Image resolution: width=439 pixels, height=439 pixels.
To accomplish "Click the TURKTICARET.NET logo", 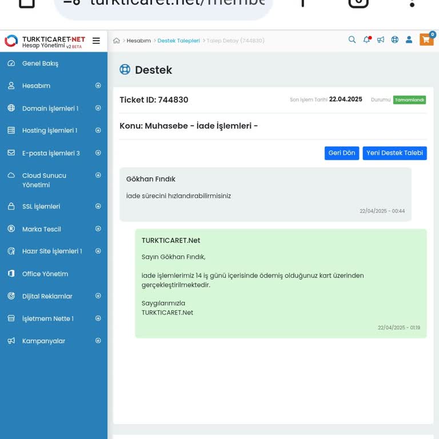I will point(45,41).
